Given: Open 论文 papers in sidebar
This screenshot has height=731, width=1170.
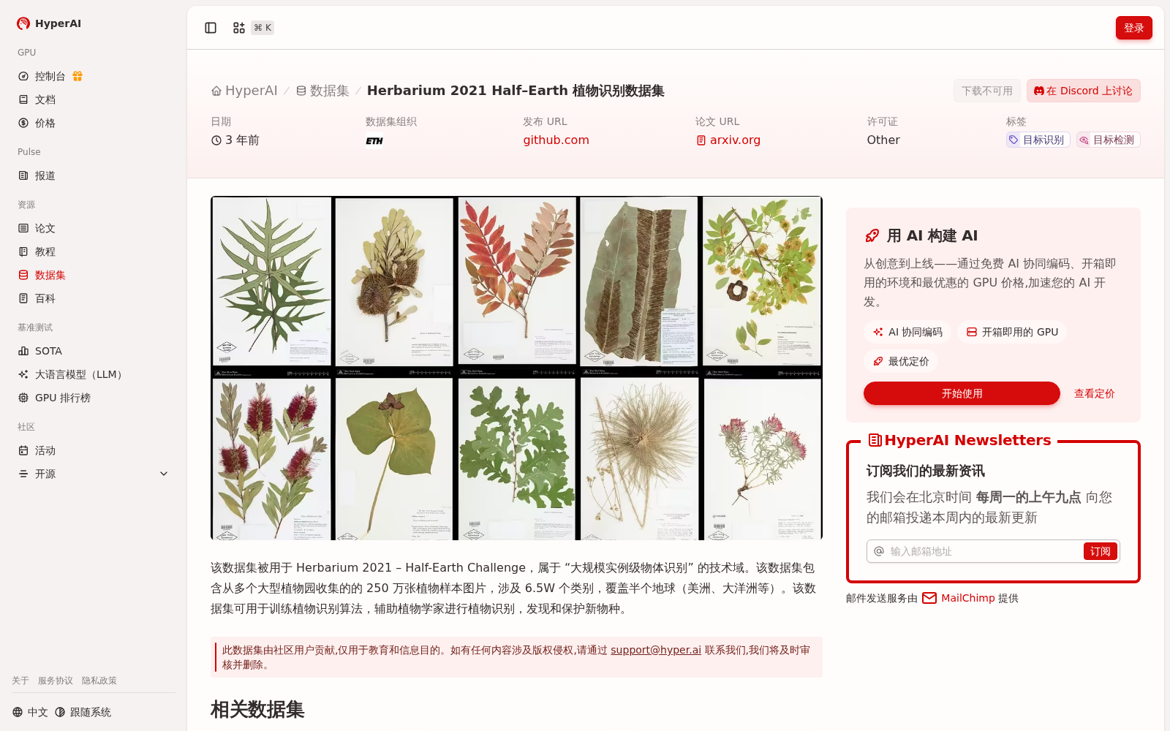Looking at the screenshot, I should [94, 228].
